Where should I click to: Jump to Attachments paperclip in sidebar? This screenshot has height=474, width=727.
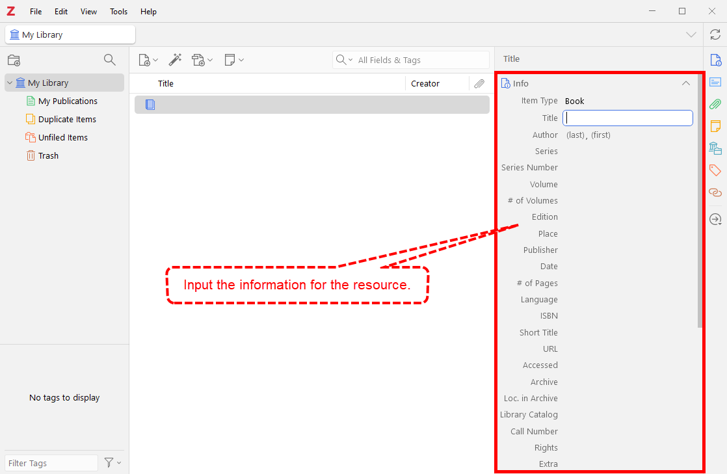(x=715, y=104)
